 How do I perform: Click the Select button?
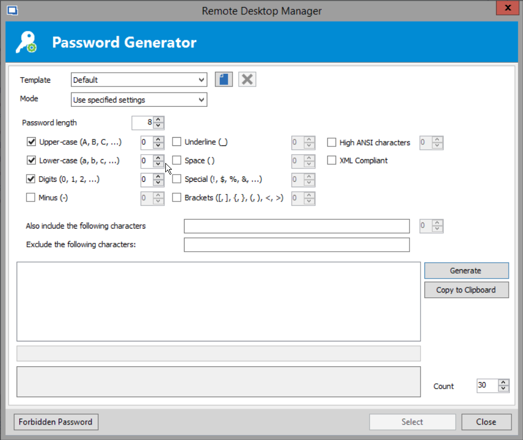click(412, 422)
